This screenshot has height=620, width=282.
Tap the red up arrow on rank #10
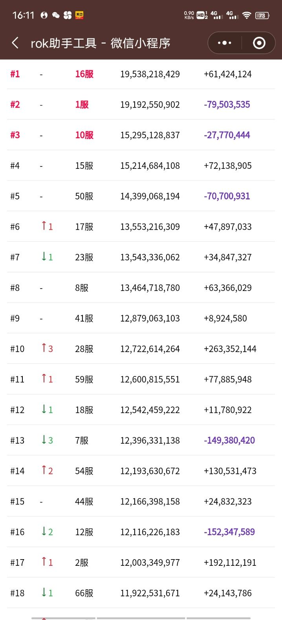pyautogui.click(x=44, y=348)
